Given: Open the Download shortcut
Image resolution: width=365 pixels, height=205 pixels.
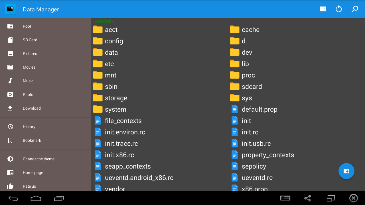Looking at the screenshot, I should click(46, 108).
